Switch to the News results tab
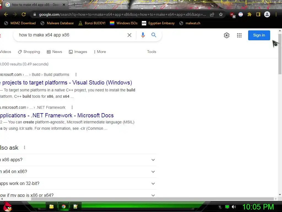Viewport: 282px width, 212px height. pos(54,52)
